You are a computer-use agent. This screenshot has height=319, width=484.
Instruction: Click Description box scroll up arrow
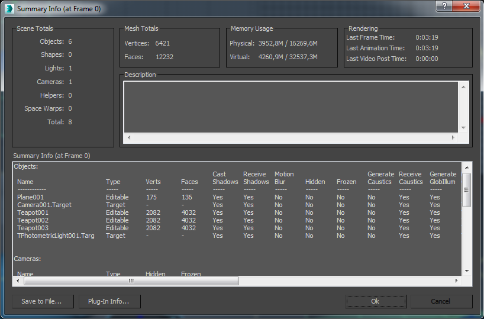pos(464,87)
